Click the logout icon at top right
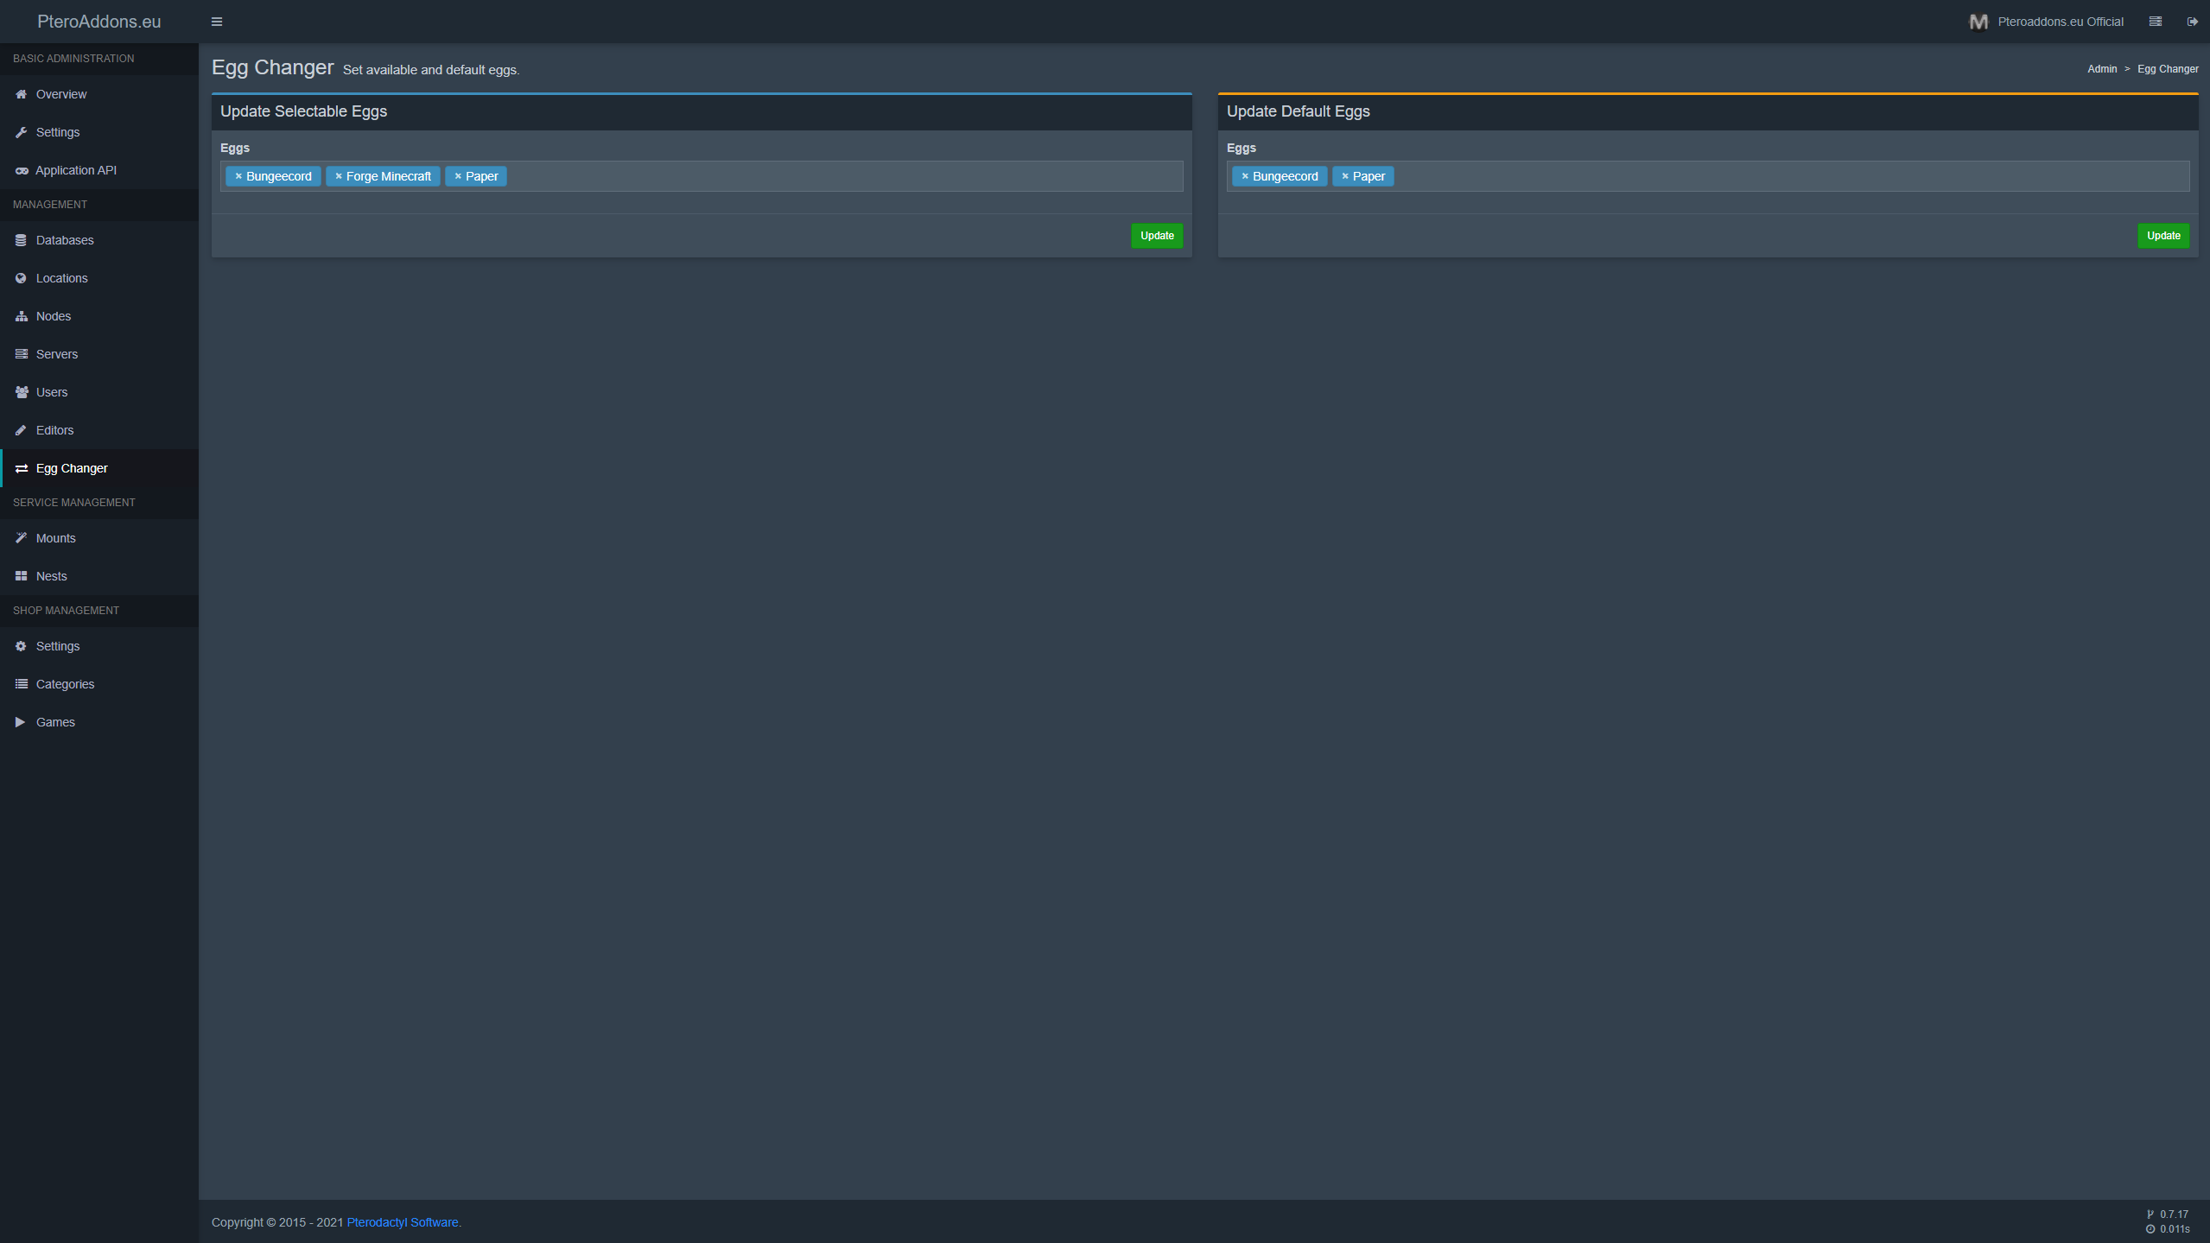The image size is (2210, 1243). (x=2192, y=22)
